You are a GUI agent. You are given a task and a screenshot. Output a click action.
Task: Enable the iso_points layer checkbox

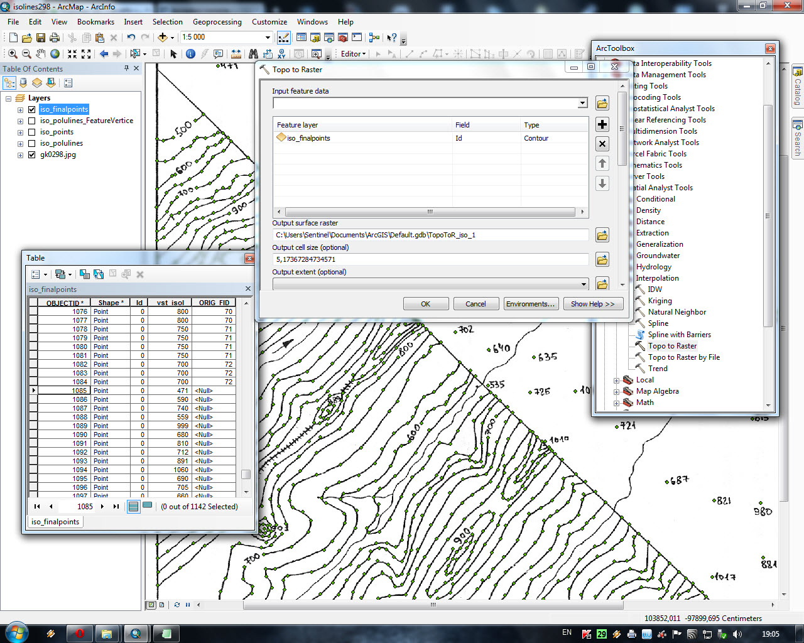(x=32, y=132)
